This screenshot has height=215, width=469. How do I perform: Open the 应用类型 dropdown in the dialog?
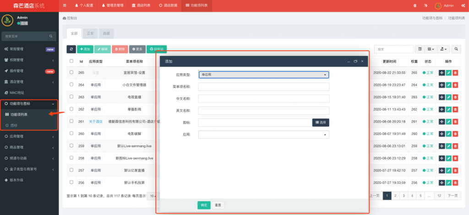(264, 74)
